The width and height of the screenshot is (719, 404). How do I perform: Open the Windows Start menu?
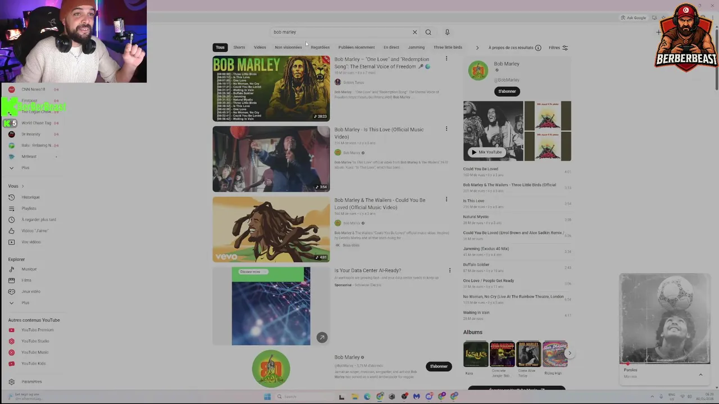[x=267, y=397]
